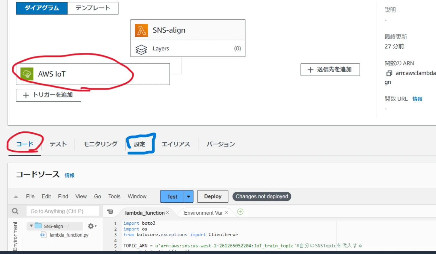Click the SNS-align folder icon in the tree
The image size is (436, 254).
[x=38, y=226]
